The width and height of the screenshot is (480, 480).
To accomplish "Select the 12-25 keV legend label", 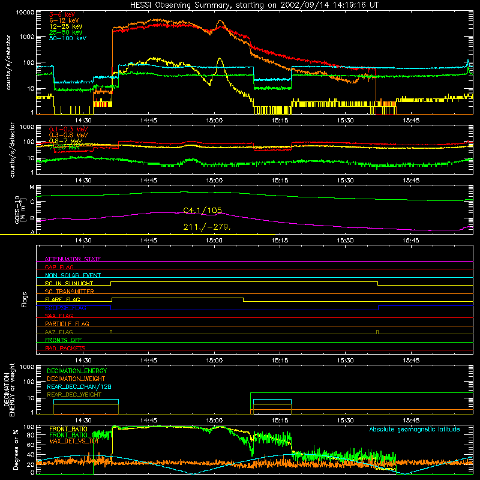I will 66,26.
